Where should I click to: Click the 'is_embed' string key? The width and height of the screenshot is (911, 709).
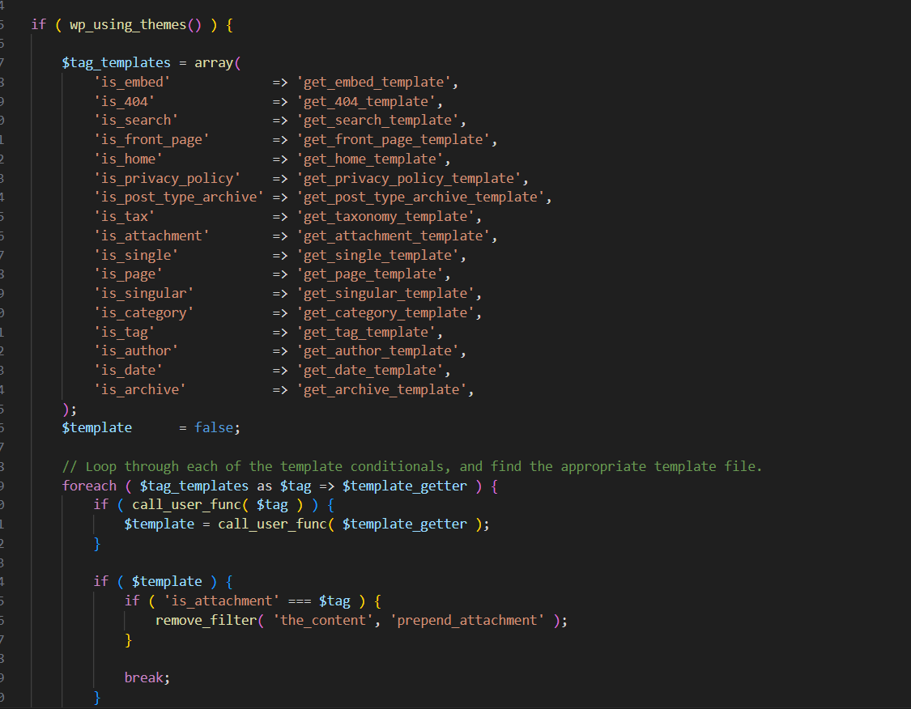[131, 82]
